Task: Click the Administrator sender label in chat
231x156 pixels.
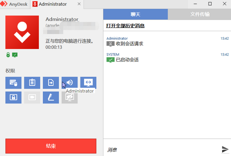Action: (x=117, y=39)
